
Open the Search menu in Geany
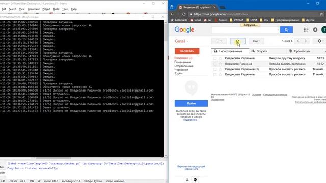12,9
